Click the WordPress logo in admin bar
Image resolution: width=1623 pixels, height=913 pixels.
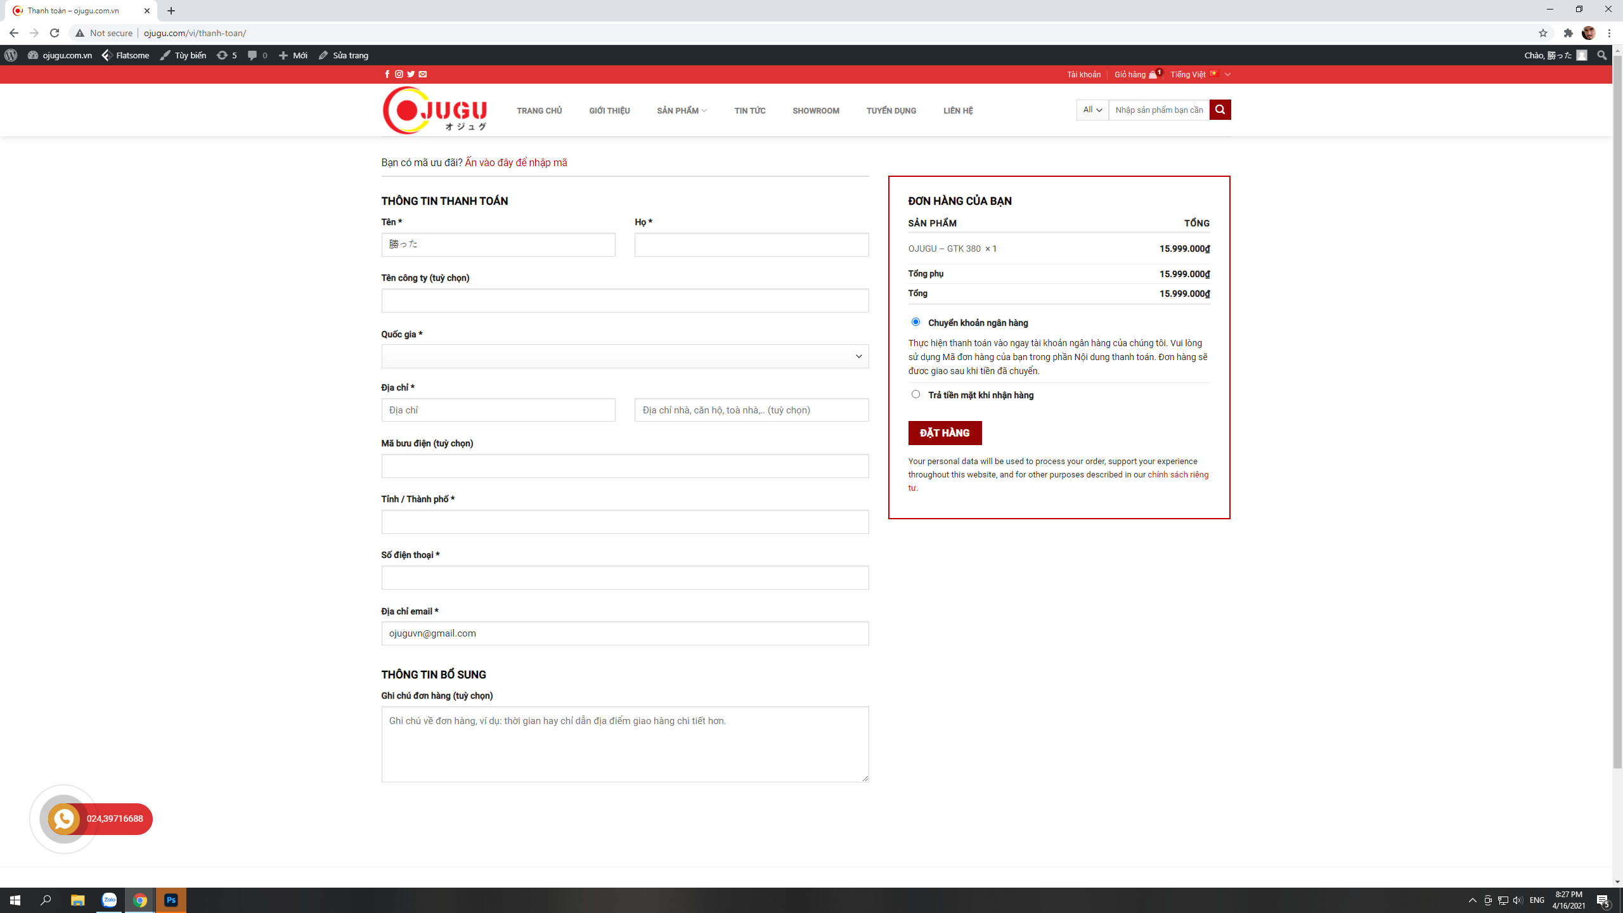point(11,55)
